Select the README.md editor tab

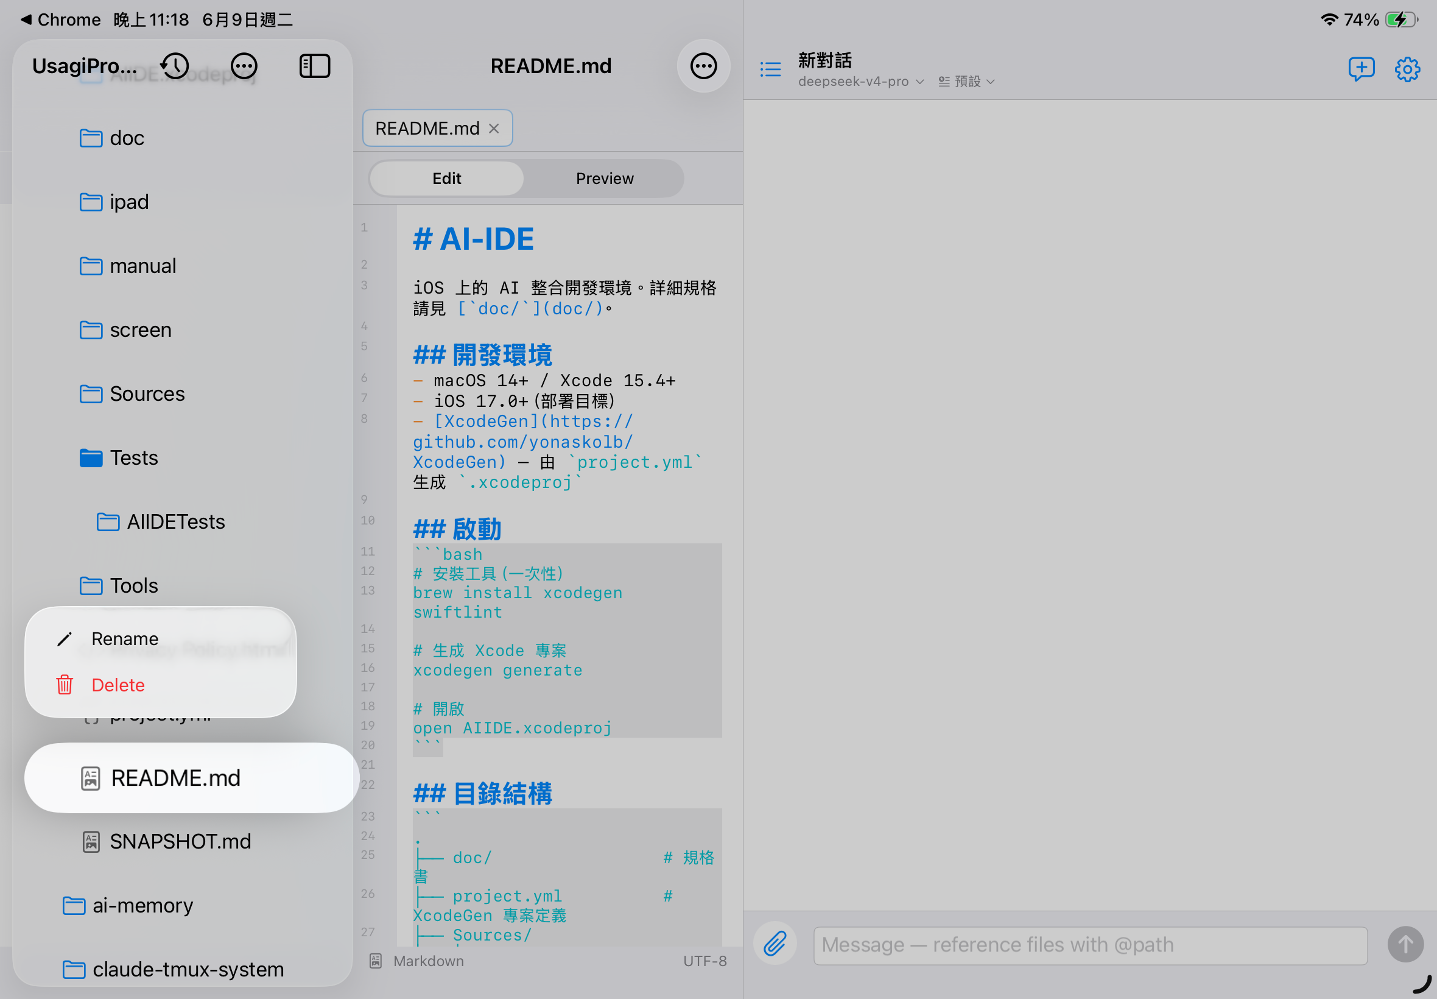(x=437, y=129)
